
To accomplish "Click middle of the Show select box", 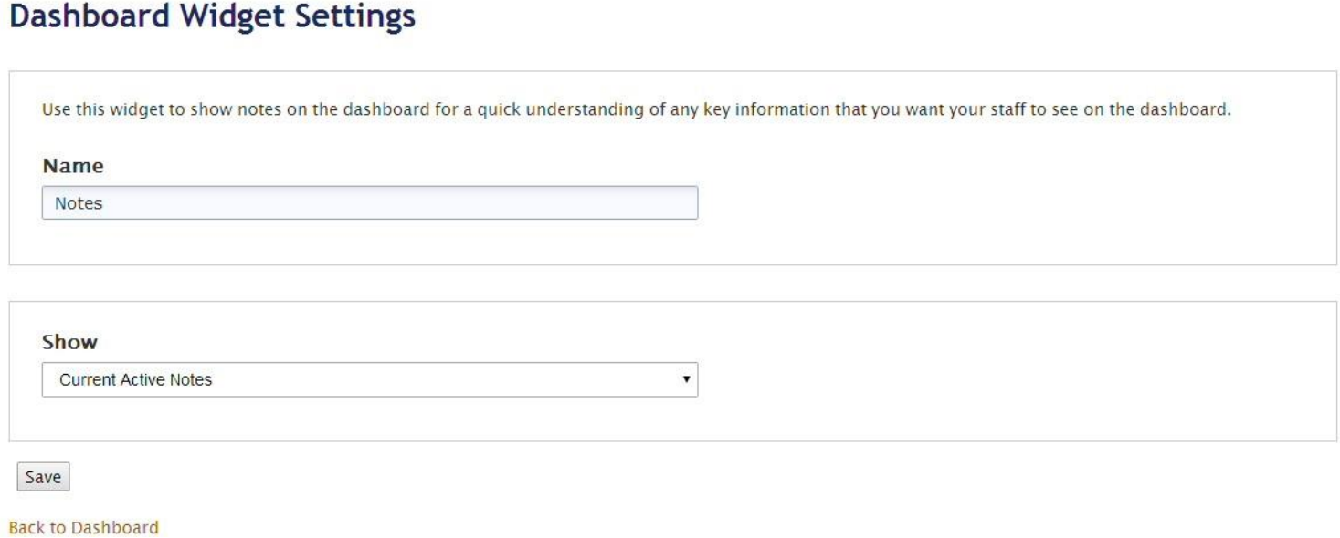I will pos(369,379).
